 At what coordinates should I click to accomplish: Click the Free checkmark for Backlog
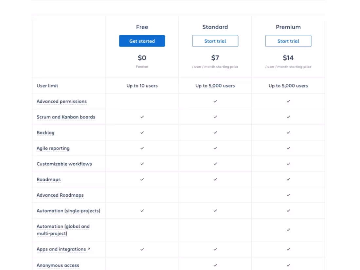click(x=142, y=133)
